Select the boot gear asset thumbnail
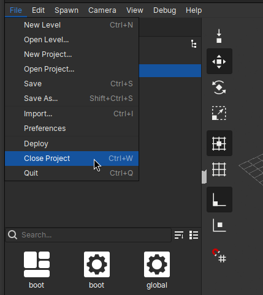 (x=97, y=264)
